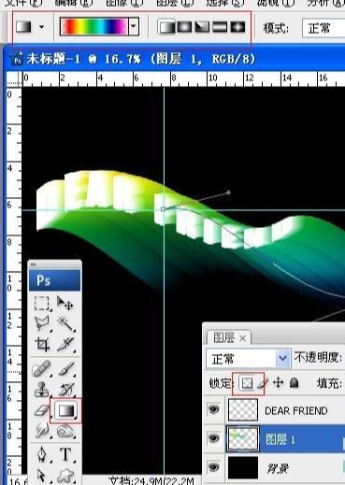Collapse the toolbox with double-arrow
Screen dimensions: 345x485
[x=33, y=264]
